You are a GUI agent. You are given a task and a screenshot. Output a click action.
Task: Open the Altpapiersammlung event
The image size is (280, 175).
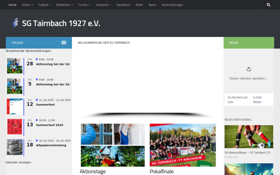coord(51,145)
